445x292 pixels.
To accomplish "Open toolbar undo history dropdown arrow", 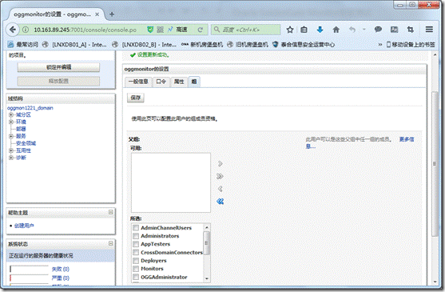I will coord(364,30).
